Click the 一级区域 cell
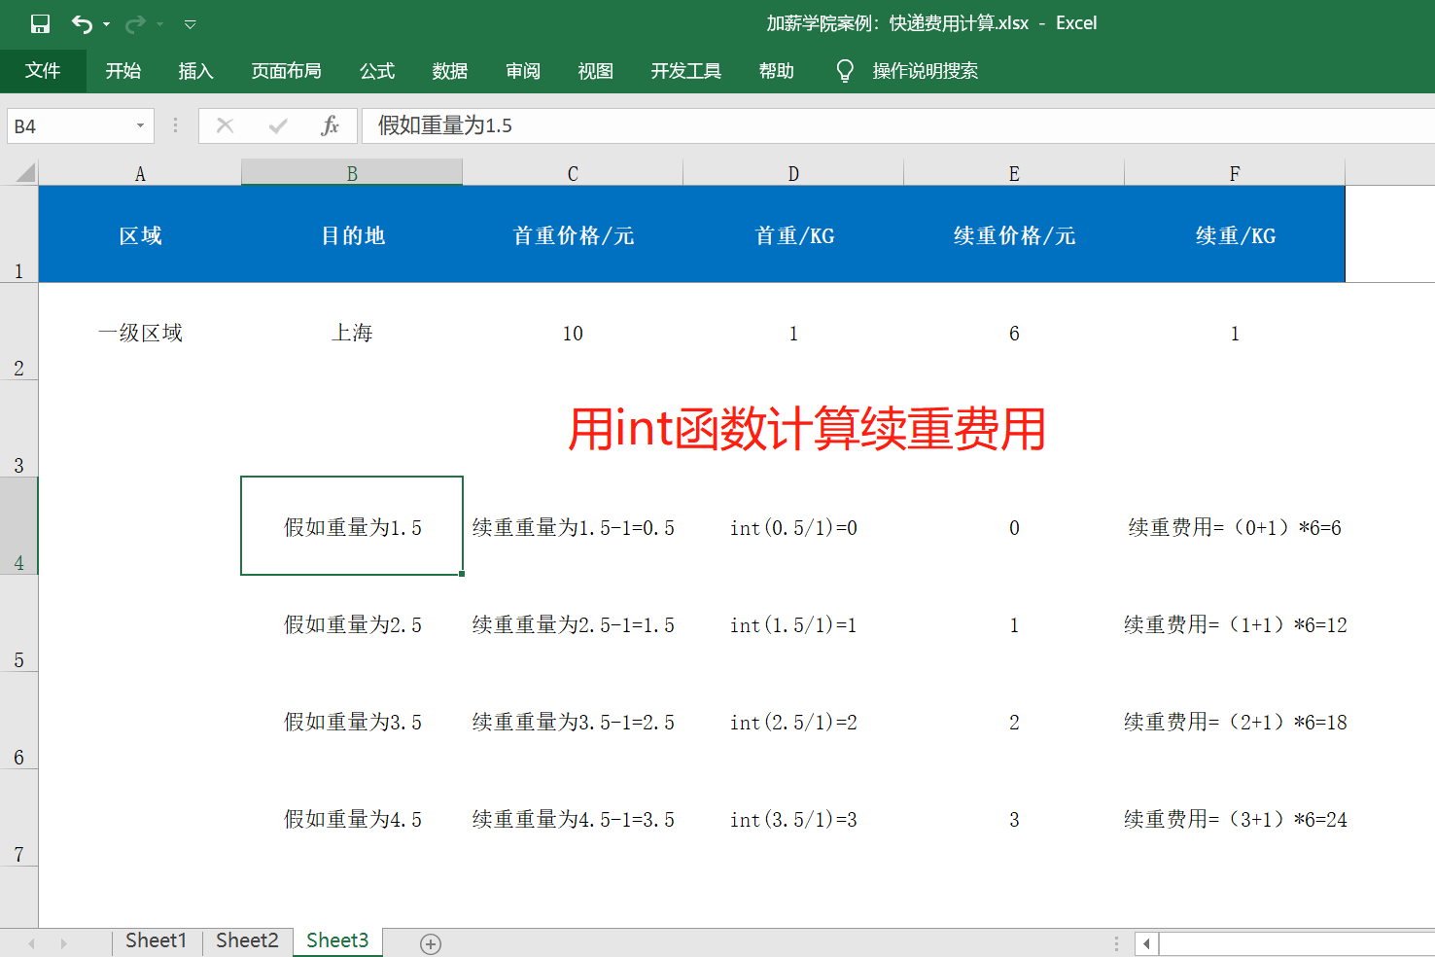Image resolution: width=1435 pixels, height=957 pixels. 140,332
